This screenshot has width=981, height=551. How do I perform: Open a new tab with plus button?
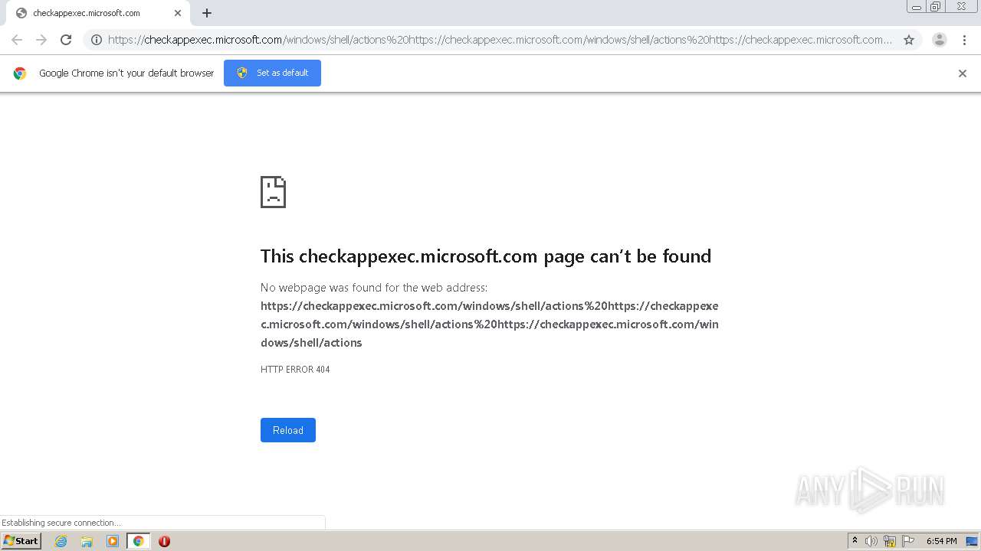207,13
